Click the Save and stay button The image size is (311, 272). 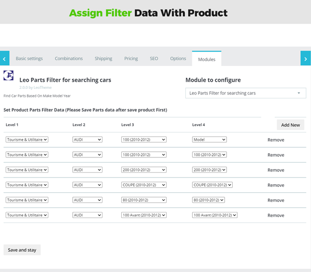22,250
